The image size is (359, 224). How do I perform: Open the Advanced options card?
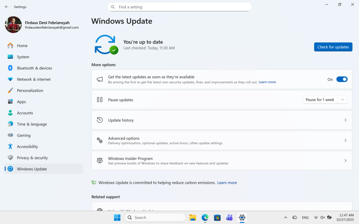(222, 140)
